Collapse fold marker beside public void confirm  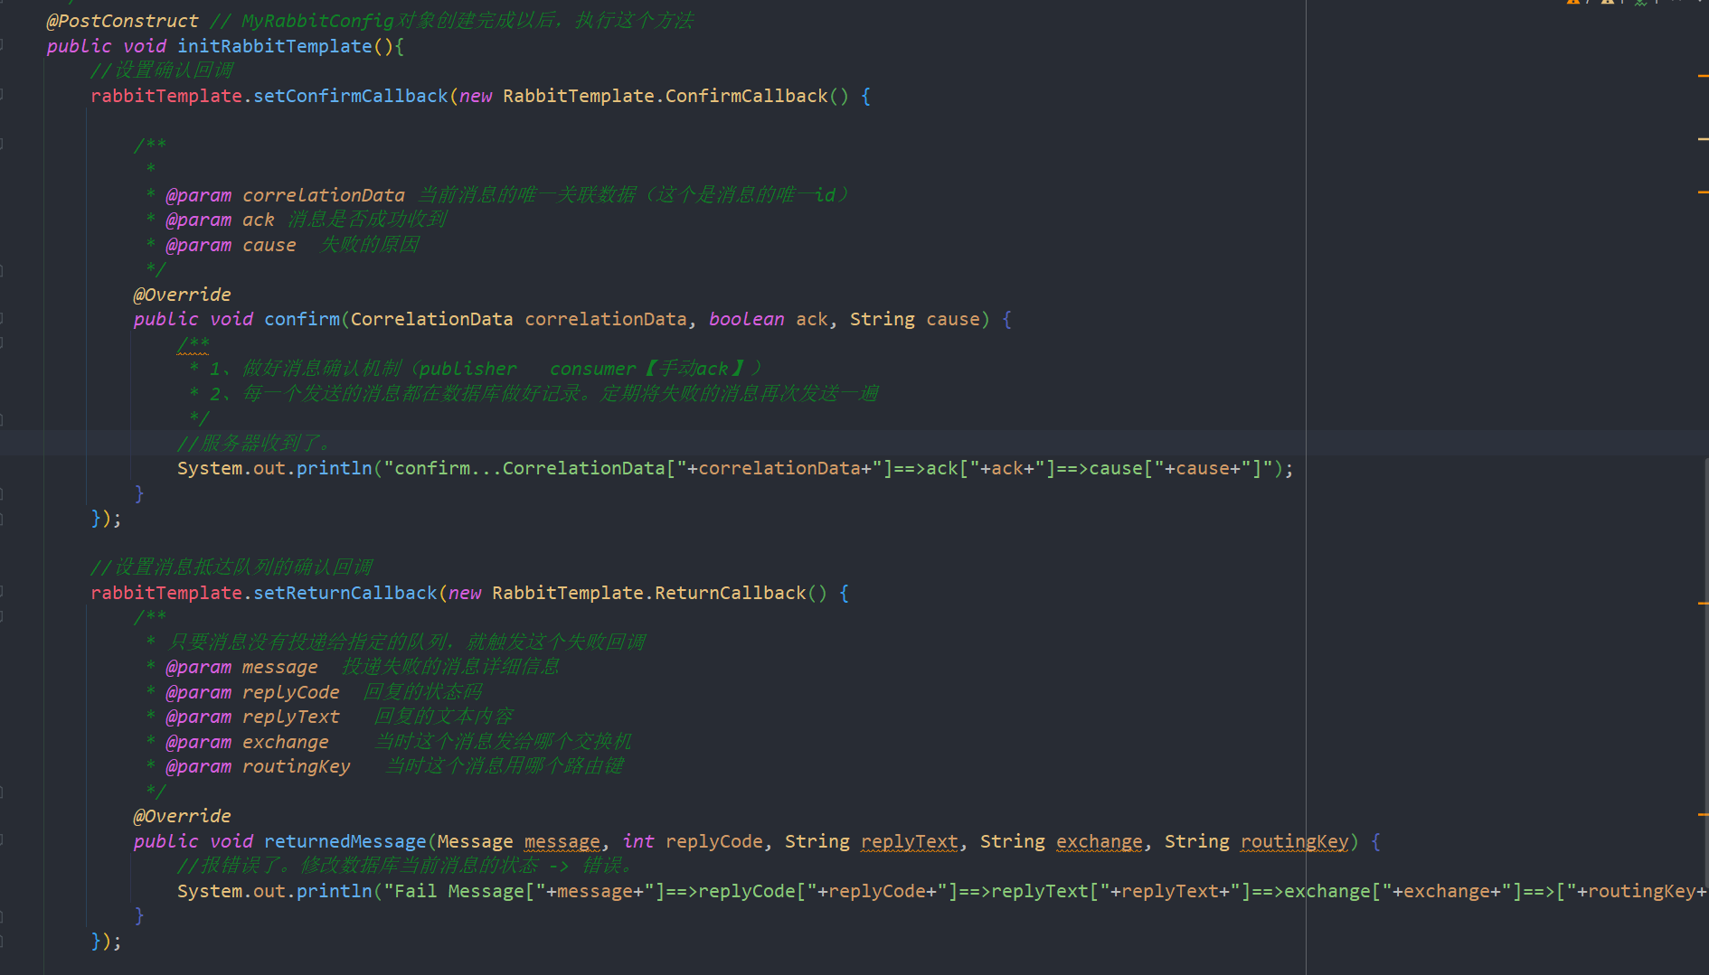pos(2,318)
